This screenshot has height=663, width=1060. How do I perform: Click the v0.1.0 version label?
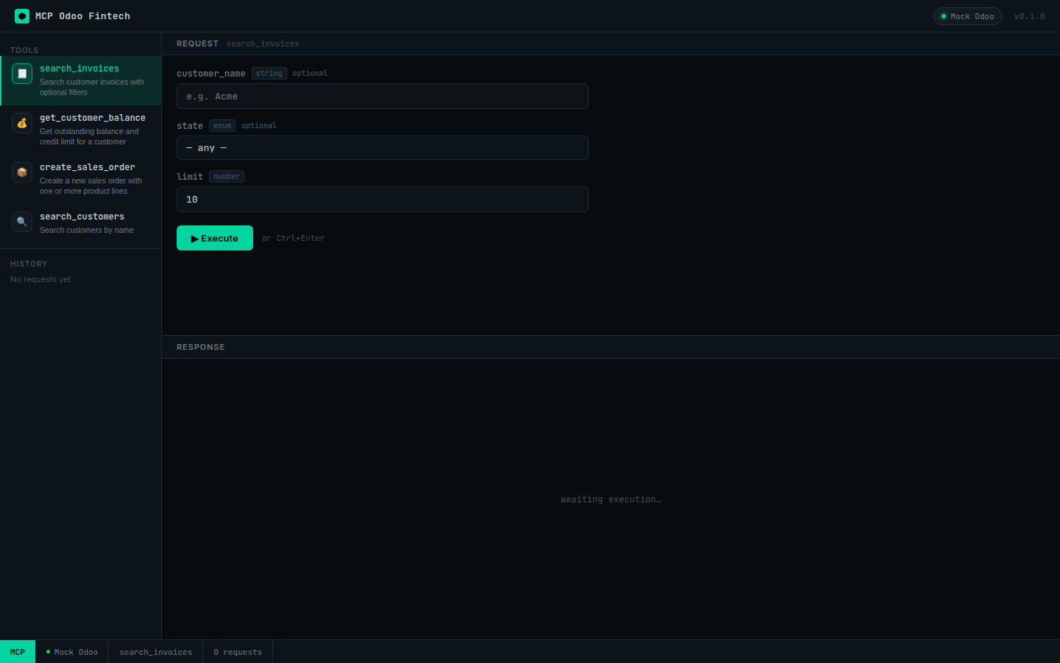(1029, 16)
